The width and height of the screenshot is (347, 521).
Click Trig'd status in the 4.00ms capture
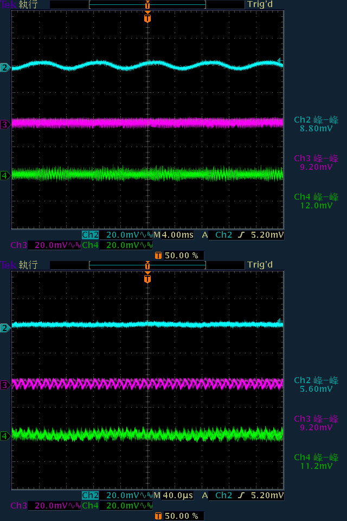point(260,5)
